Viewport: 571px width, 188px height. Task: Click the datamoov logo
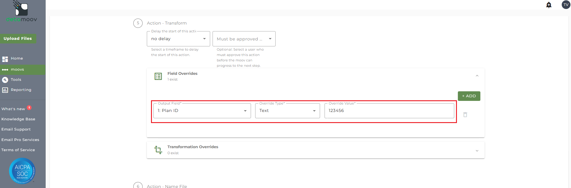click(22, 12)
